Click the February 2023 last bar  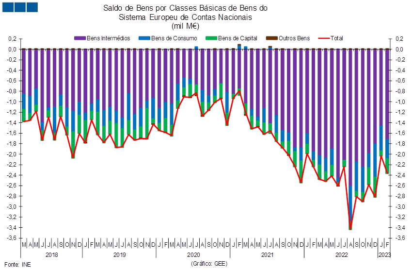(x=387, y=111)
